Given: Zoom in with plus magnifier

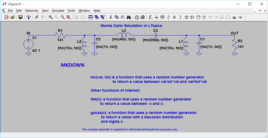Looking at the screenshot, I should [51, 17].
